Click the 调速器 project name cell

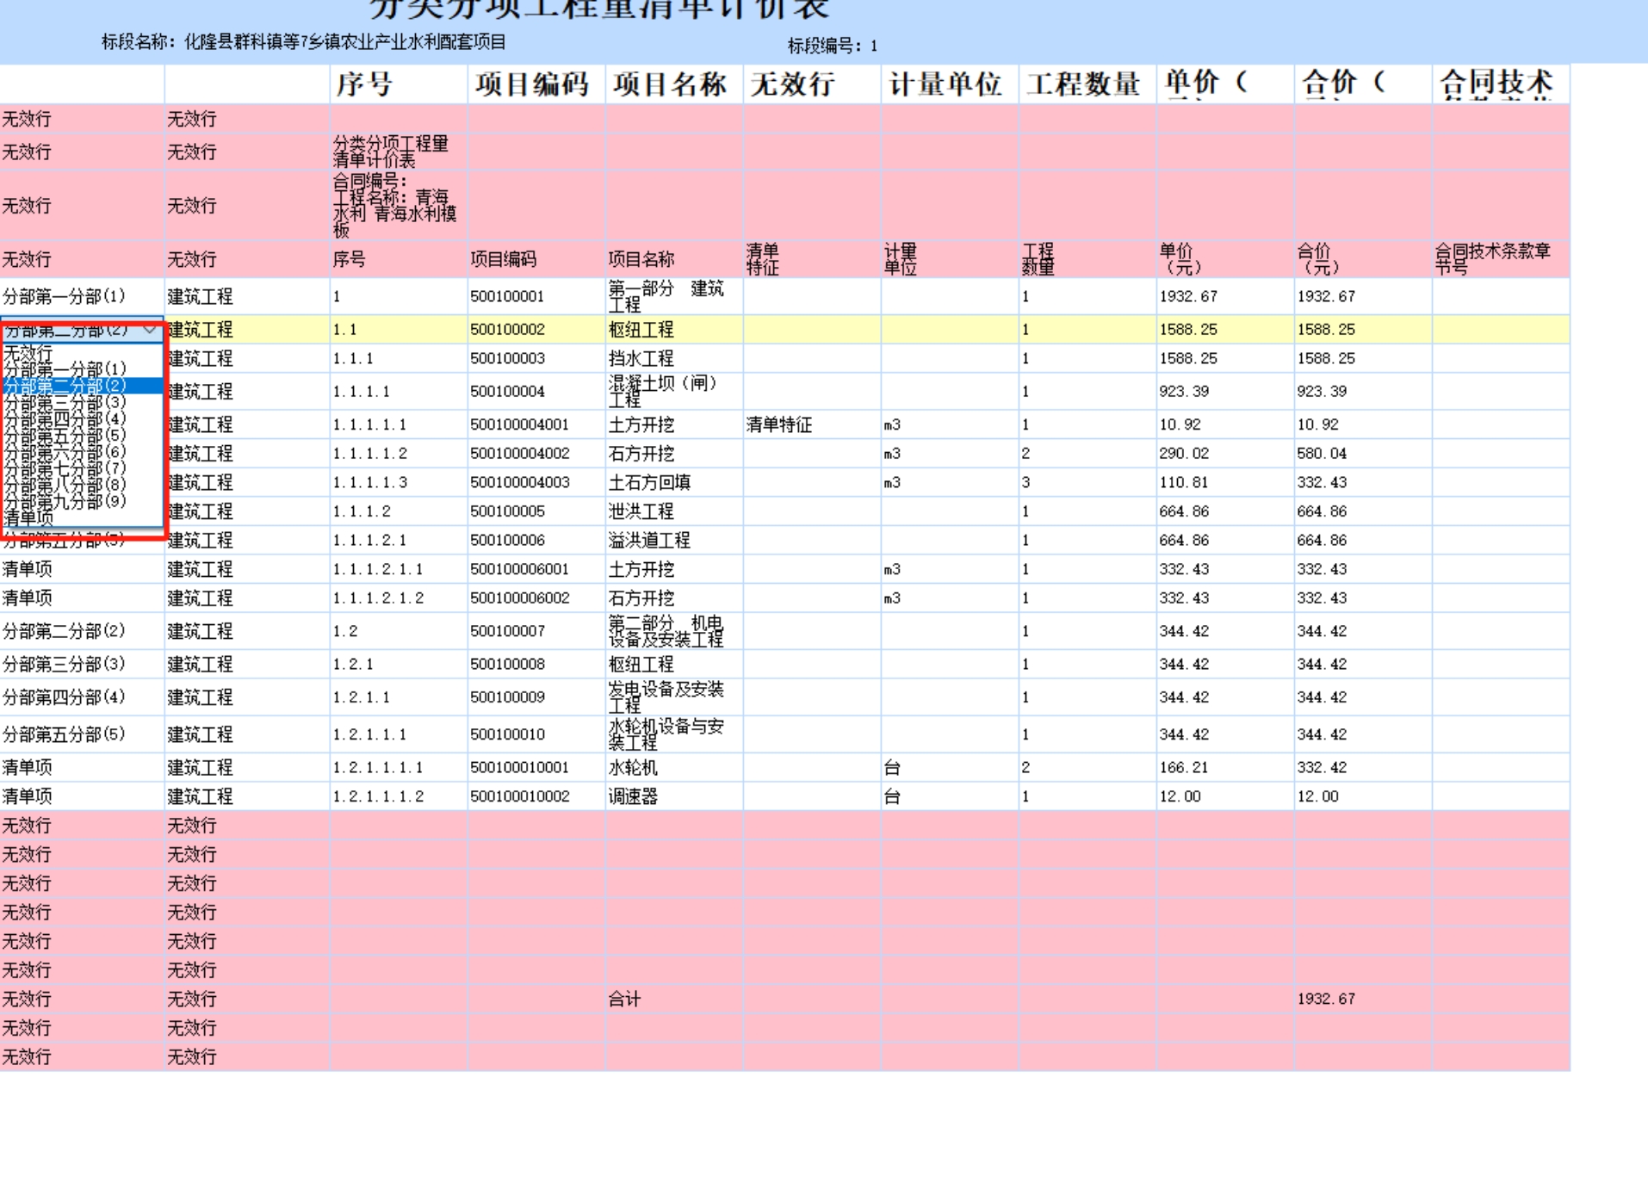(633, 796)
